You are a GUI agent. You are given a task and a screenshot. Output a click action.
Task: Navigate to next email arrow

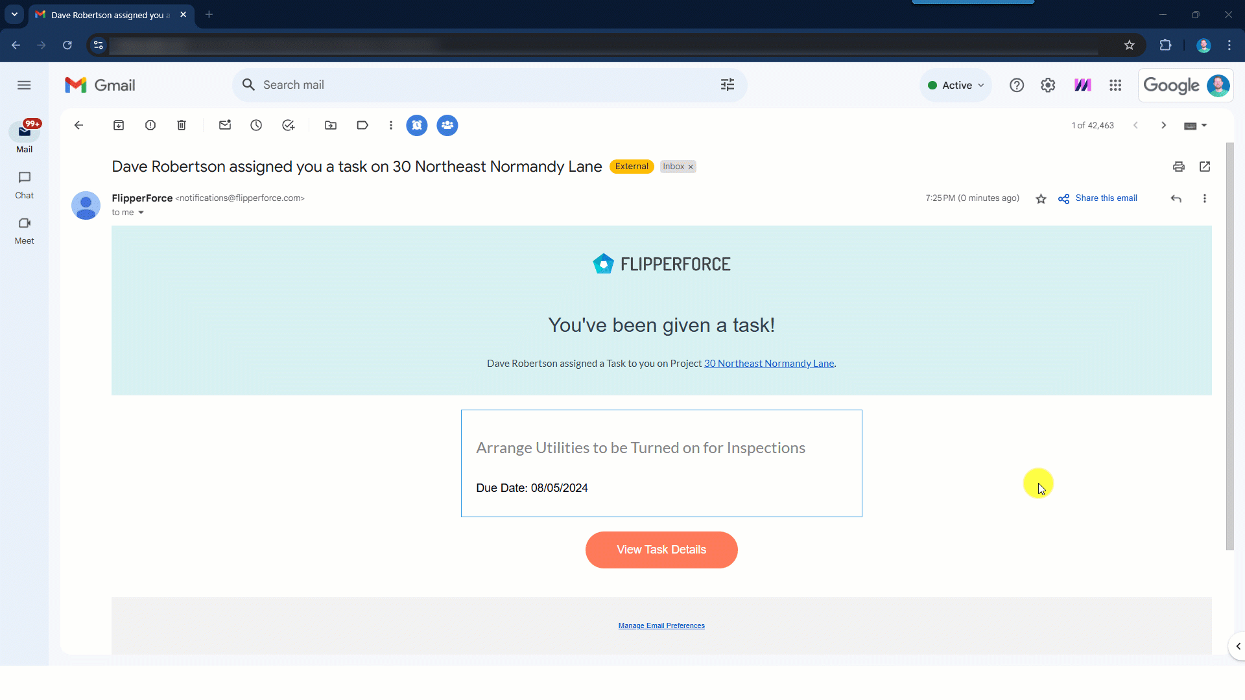tap(1165, 126)
